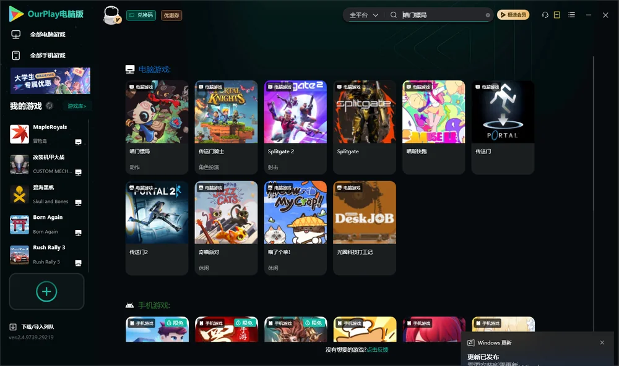
Task: Open the 极速会员 membership button
Action: tap(513, 15)
